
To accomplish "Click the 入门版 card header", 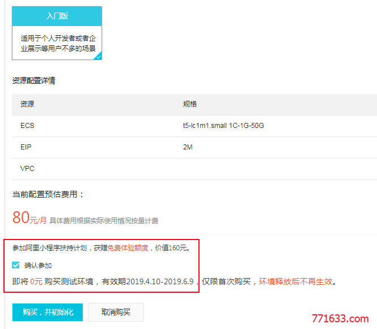I will [57, 16].
